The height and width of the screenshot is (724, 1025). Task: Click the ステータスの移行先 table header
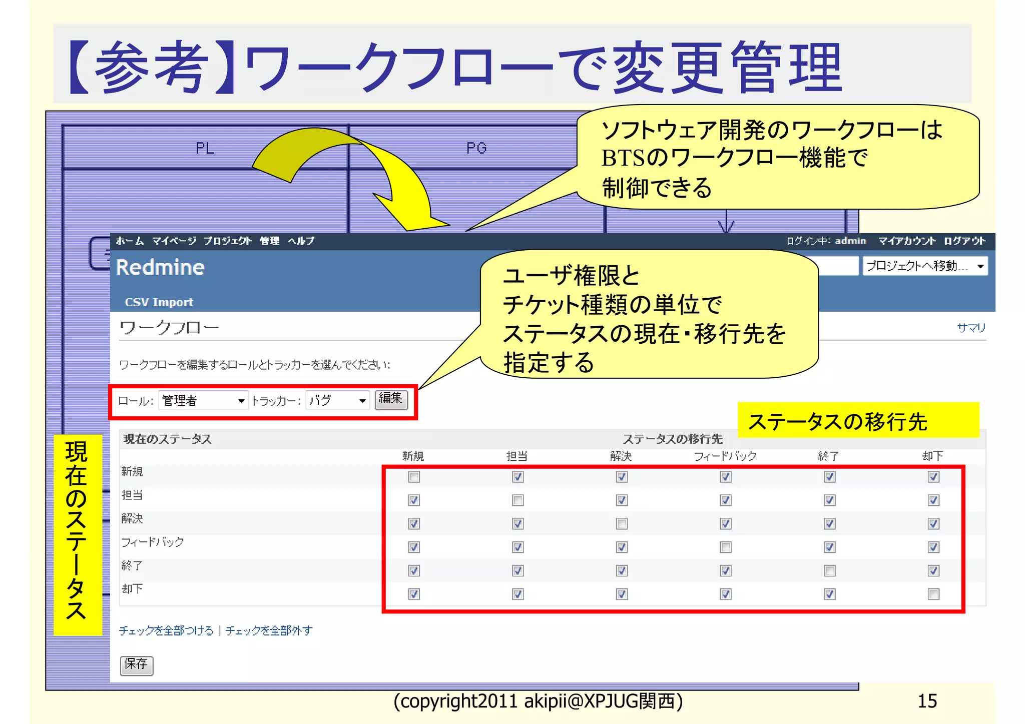[x=673, y=439]
